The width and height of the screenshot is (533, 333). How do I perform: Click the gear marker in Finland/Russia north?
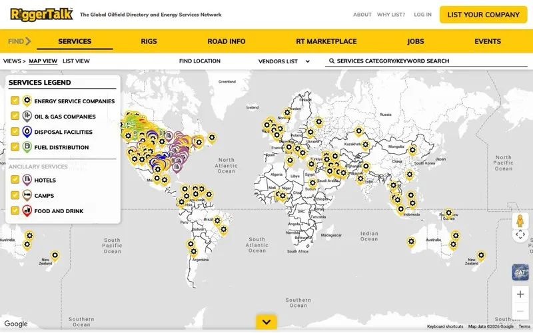[x=318, y=122]
